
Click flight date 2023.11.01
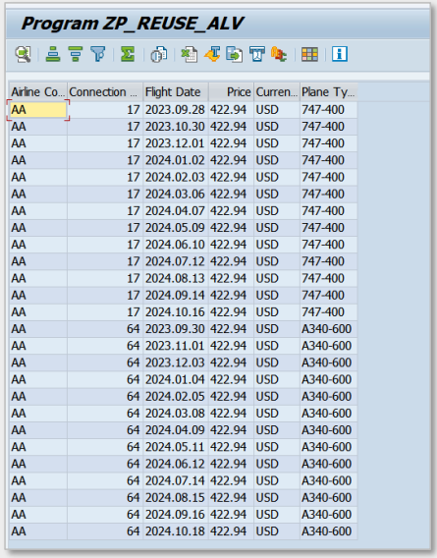[x=176, y=346]
